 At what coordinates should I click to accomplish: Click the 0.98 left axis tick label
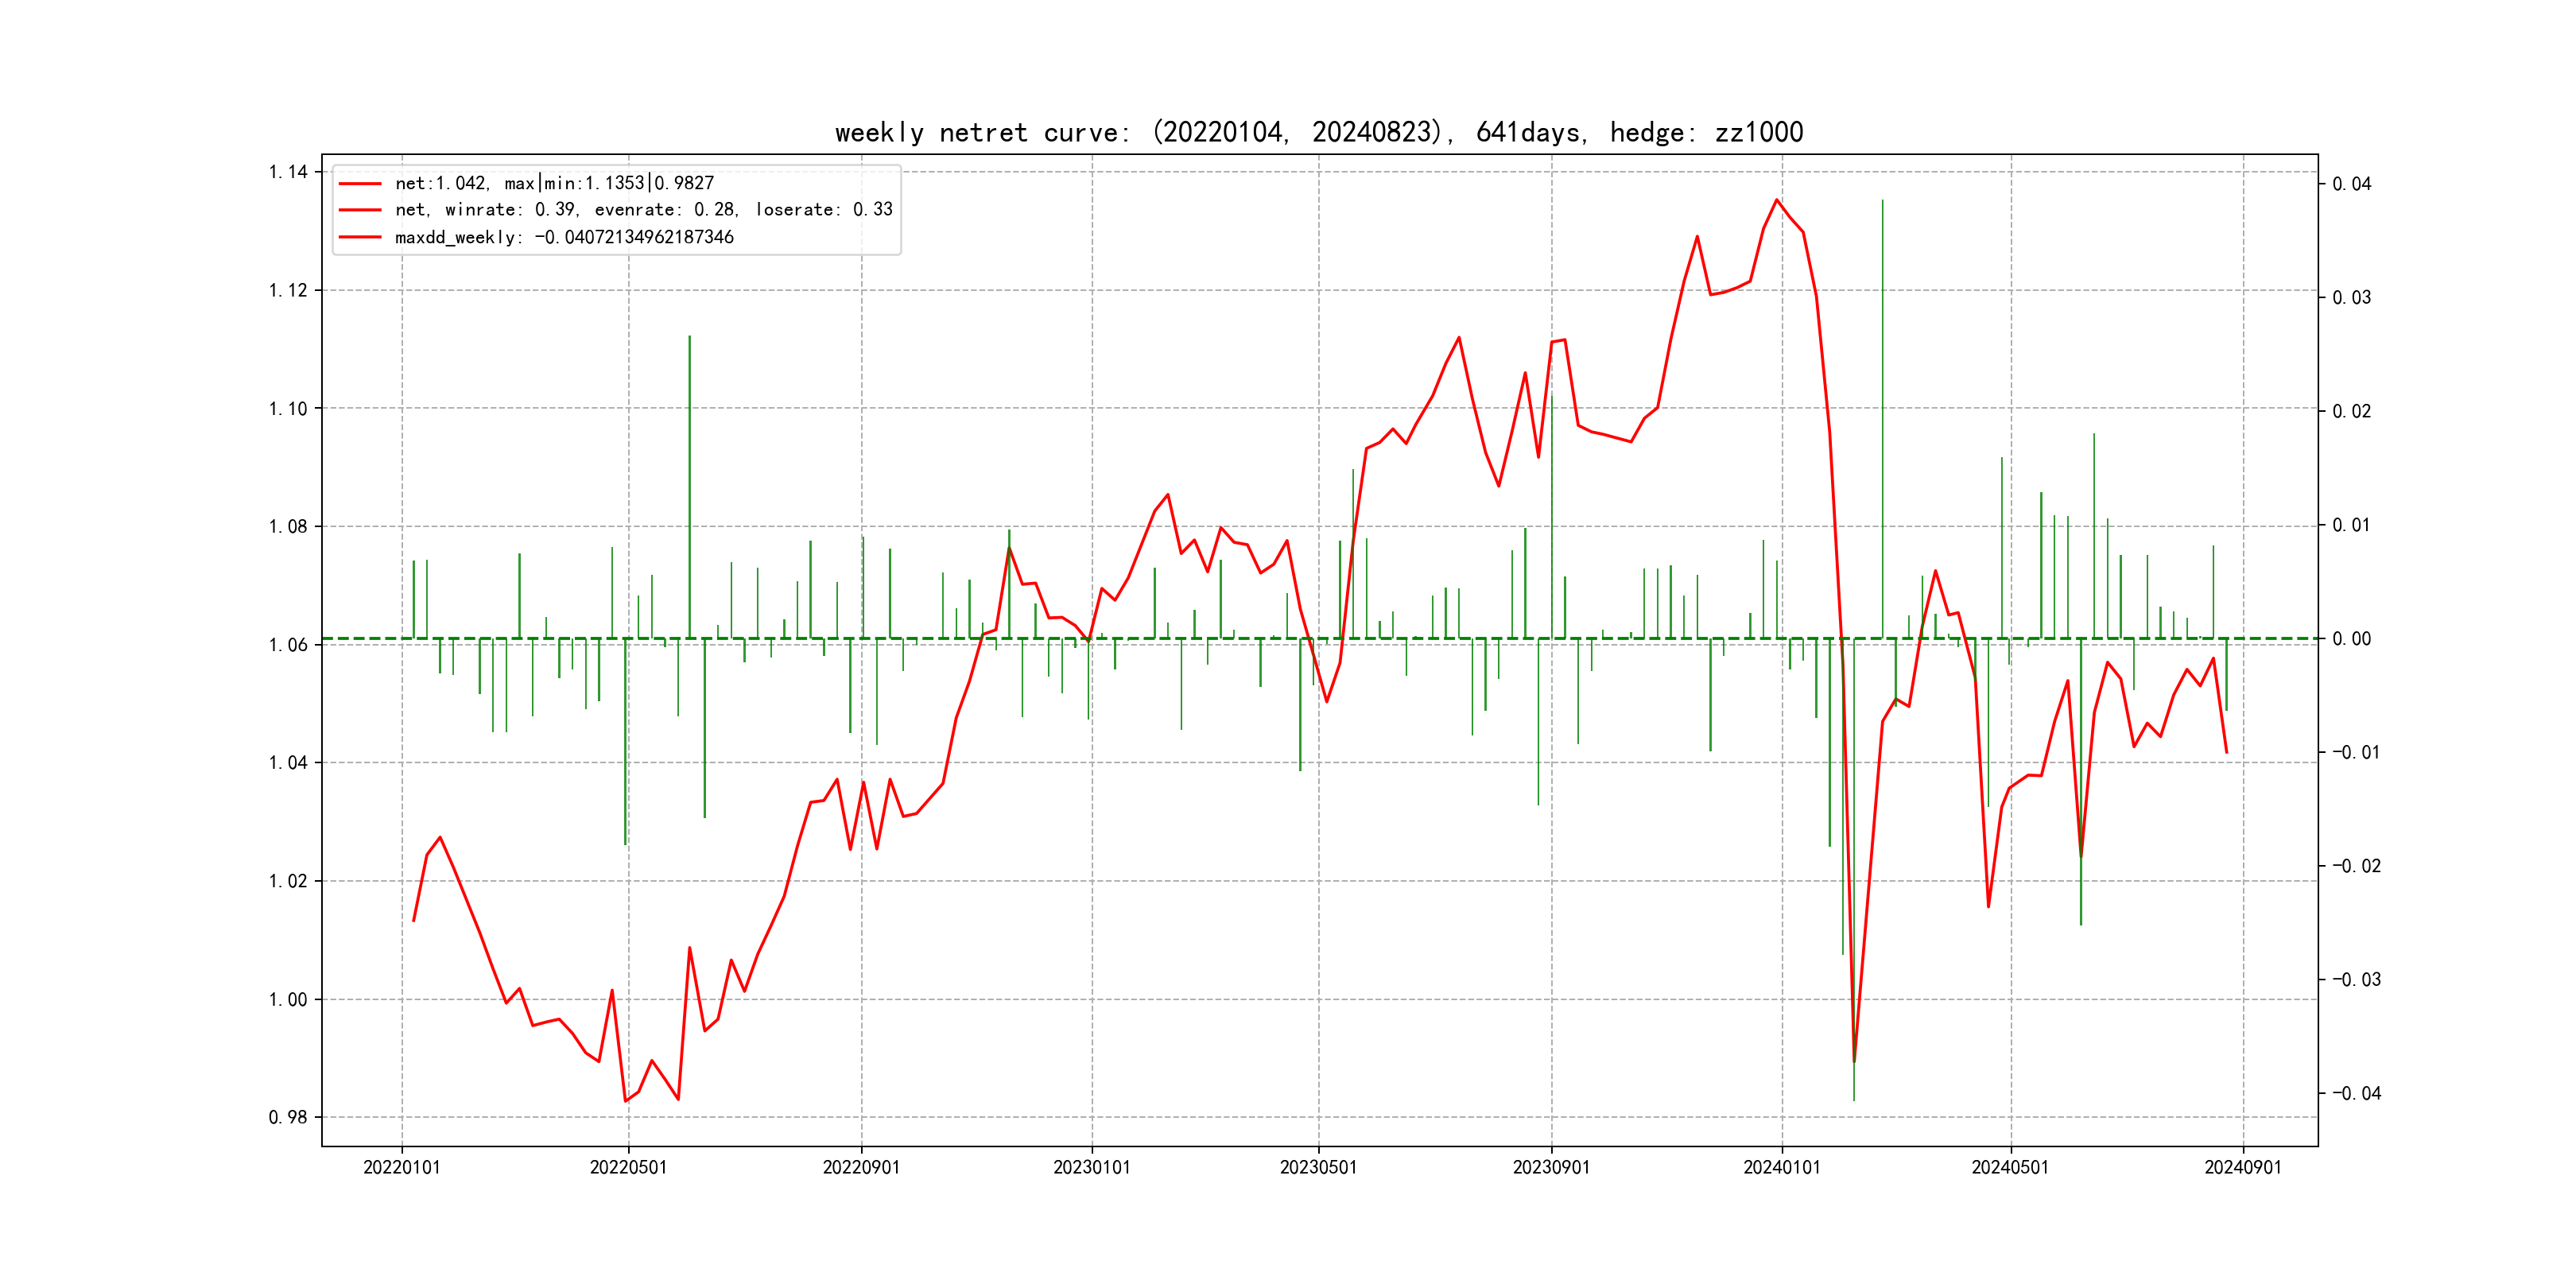click(288, 1117)
